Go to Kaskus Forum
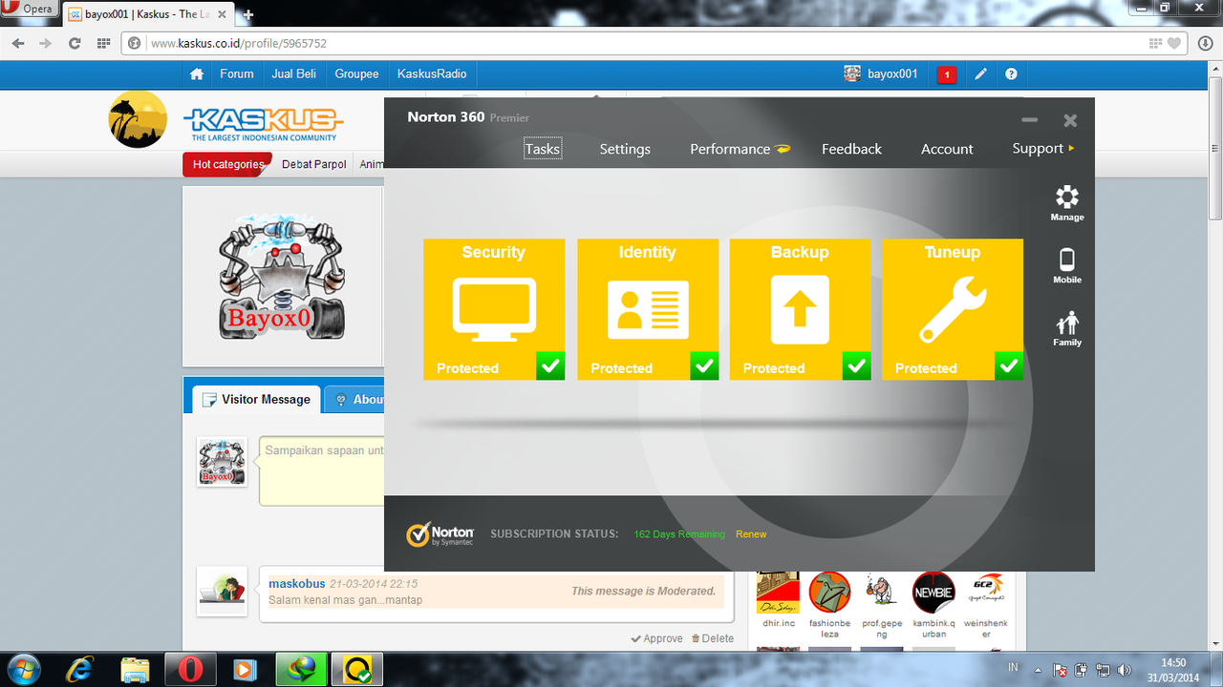Viewport: 1223px width, 687px height. pos(237,73)
